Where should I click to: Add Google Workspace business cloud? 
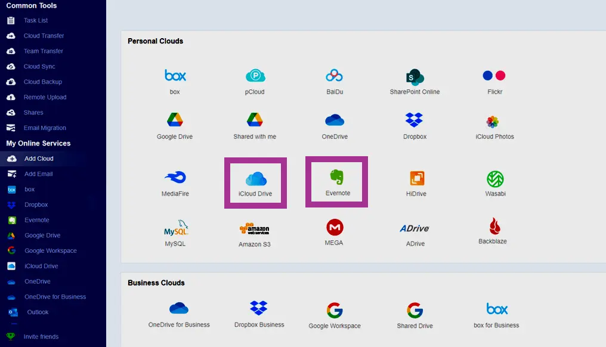(335, 311)
